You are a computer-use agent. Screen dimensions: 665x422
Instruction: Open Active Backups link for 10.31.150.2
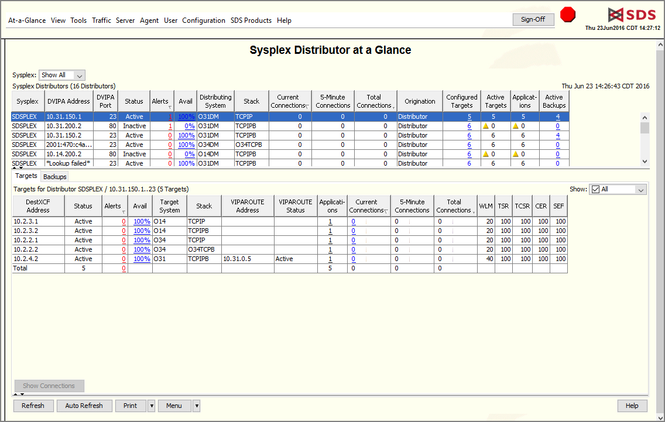[x=558, y=135]
